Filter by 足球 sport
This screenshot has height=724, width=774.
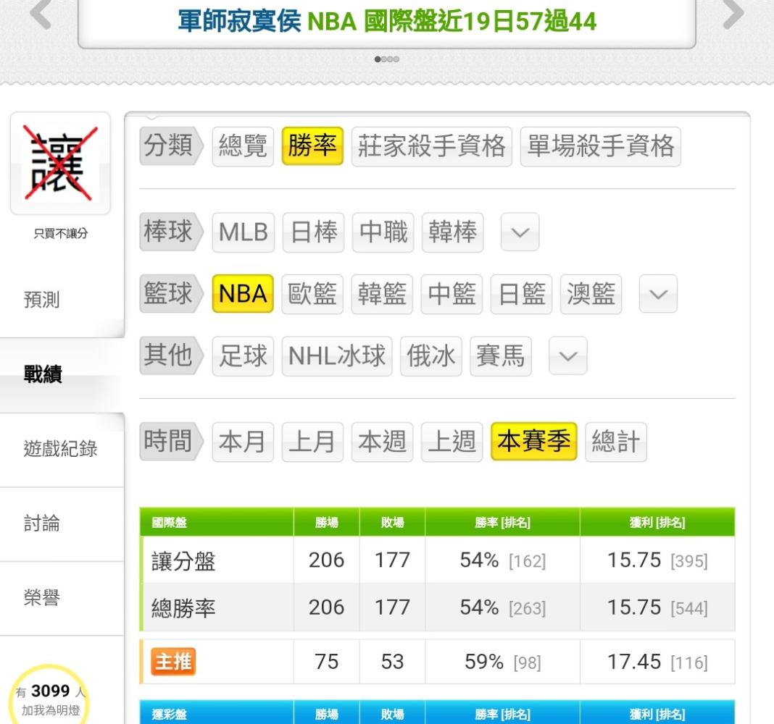243,356
